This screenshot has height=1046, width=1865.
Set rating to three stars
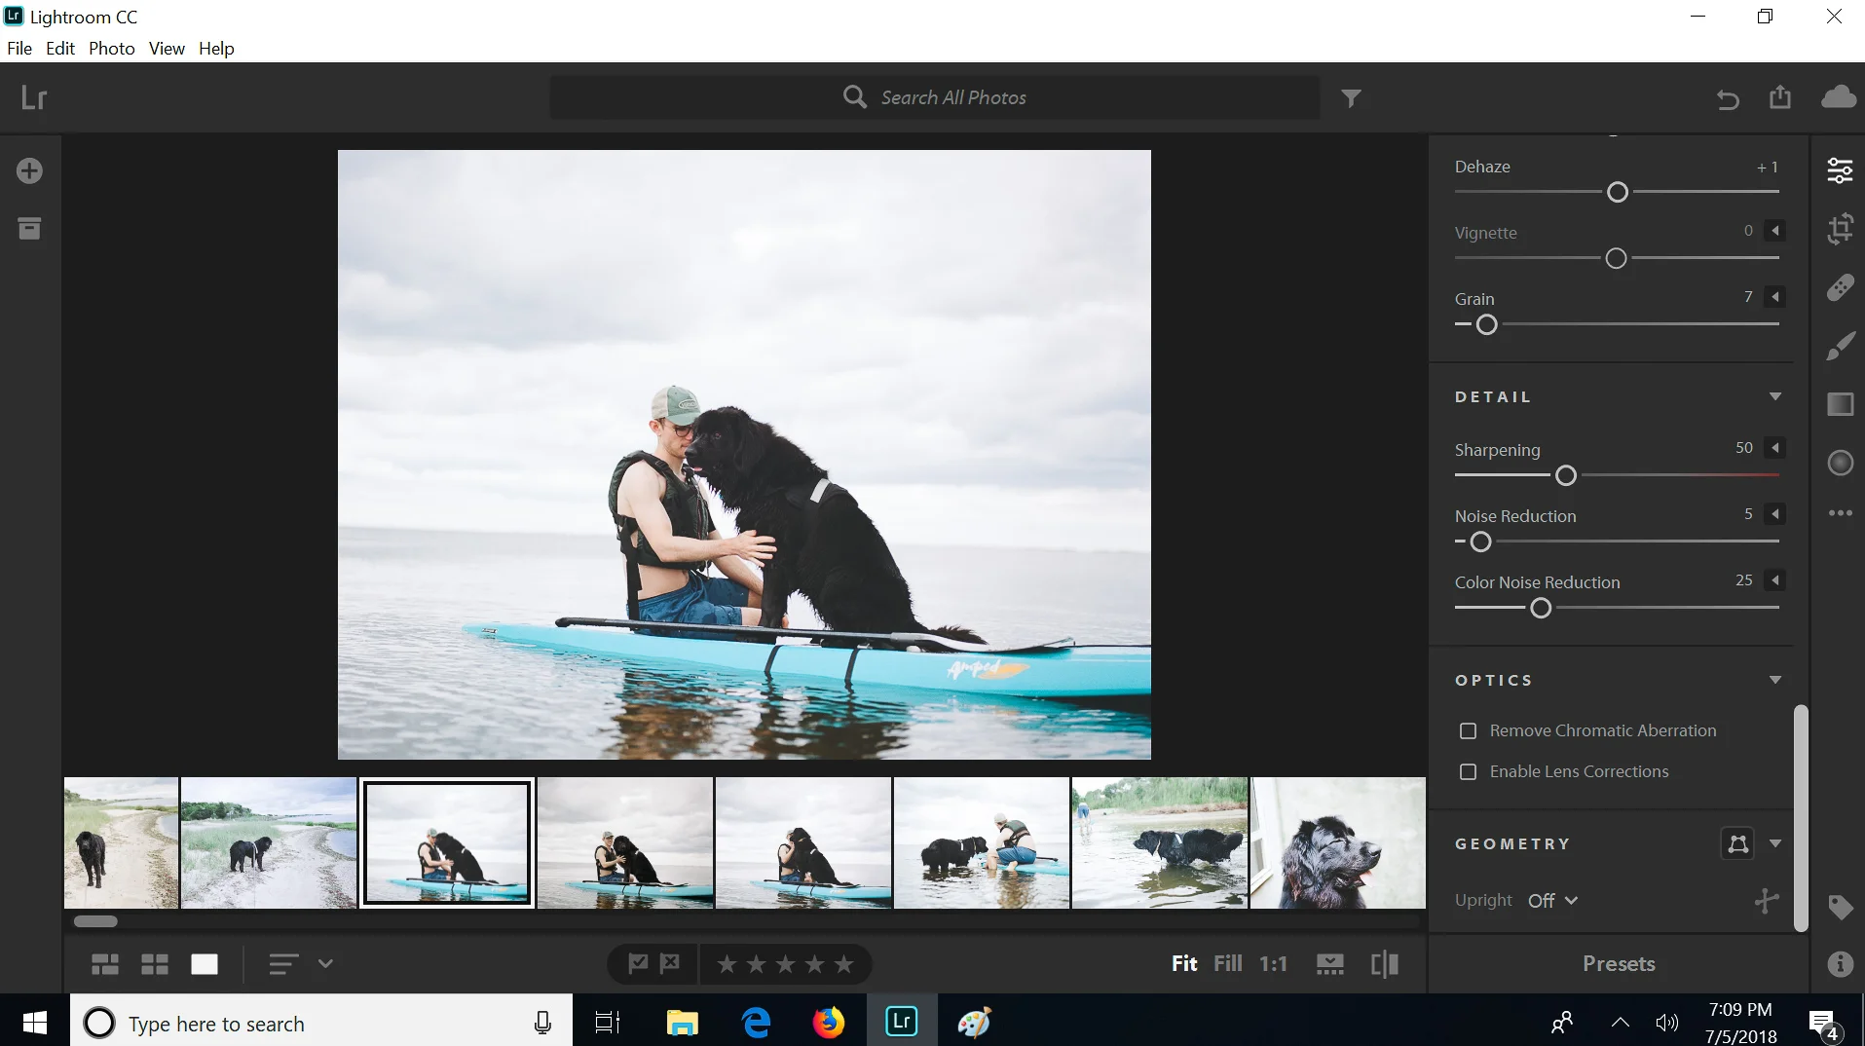point(785,964)
